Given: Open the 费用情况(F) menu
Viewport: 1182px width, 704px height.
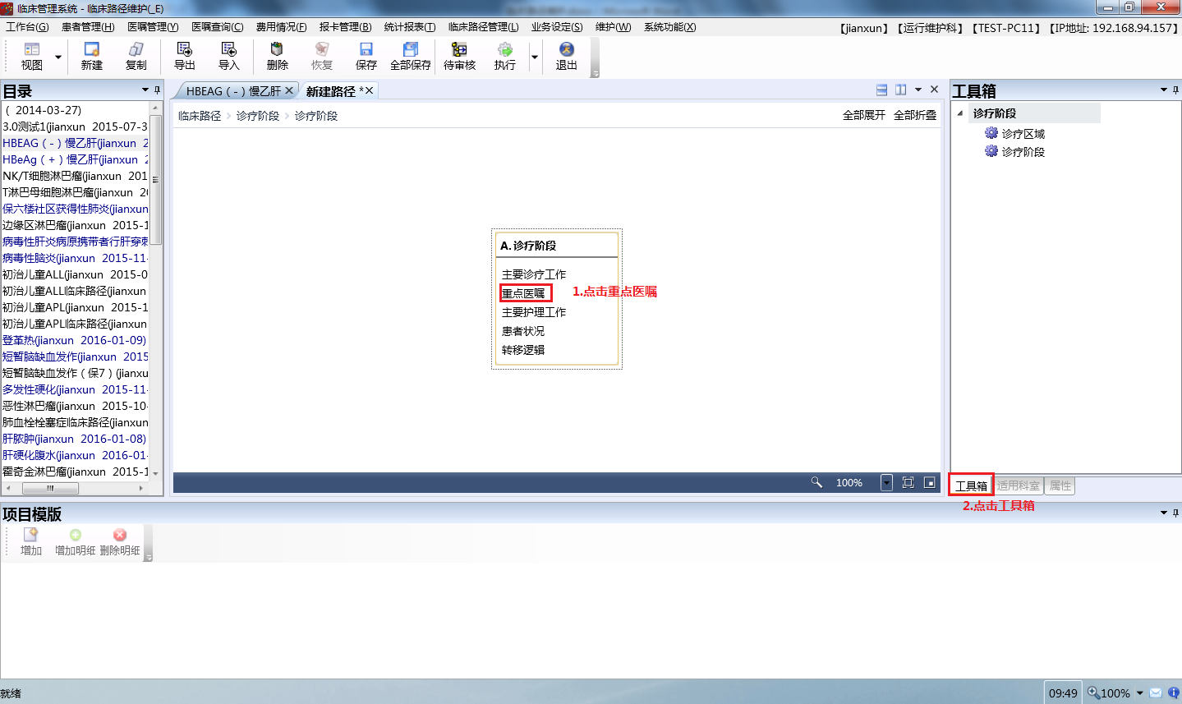Looking at the screenshot, I should pos(281,27).
